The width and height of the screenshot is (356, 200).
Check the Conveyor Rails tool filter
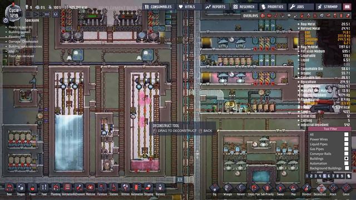click(x=346, y=153)
